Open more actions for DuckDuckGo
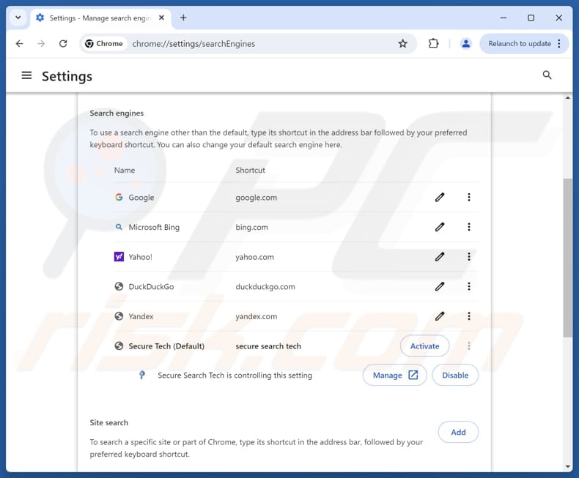The height and width of the screenshot is (478, 579). 469,286
